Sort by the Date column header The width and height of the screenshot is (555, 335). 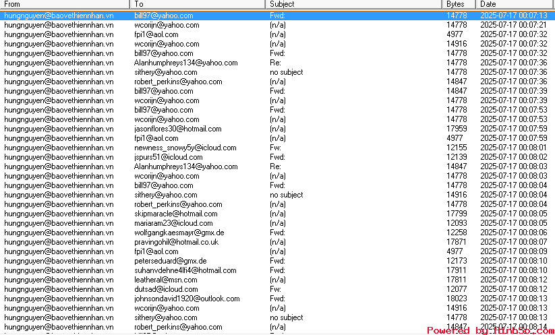coord(515,4)
